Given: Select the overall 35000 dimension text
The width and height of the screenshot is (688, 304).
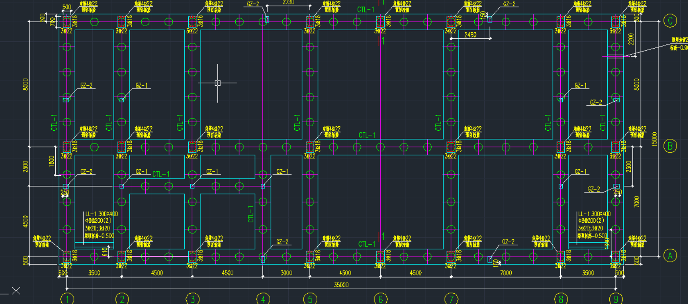Looking at the screenshot, I should [341, 285].
